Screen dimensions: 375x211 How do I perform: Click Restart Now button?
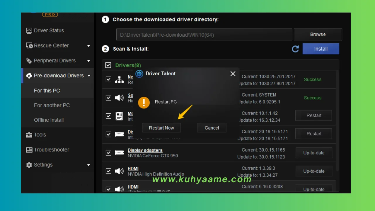161,128
